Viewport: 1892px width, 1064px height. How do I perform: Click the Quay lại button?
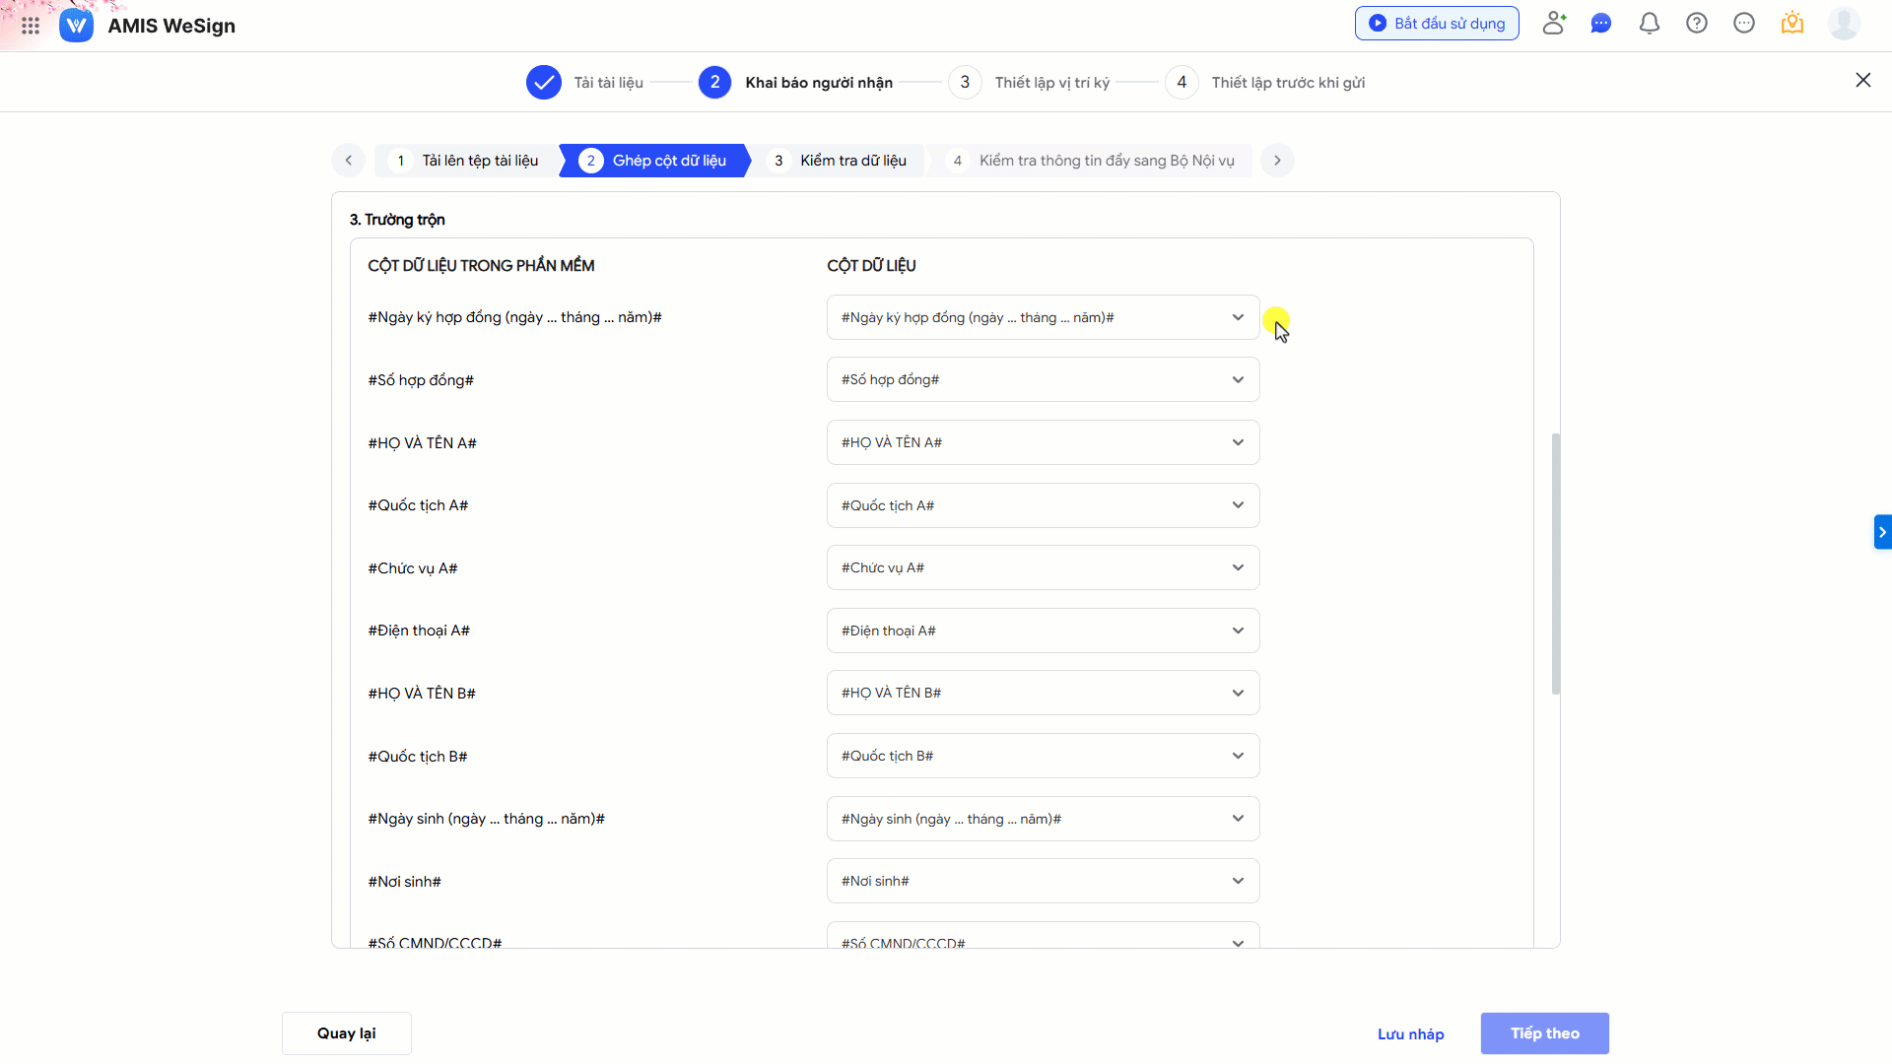click(x=346, y=1033)
